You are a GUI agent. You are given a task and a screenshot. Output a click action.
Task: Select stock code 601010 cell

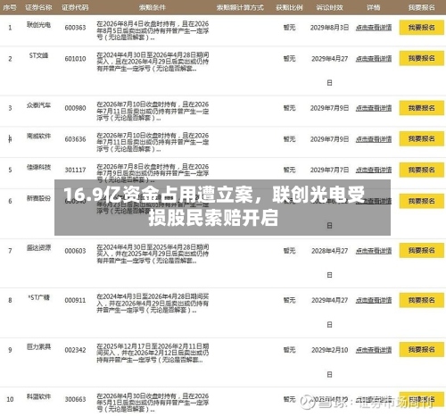click(75, 59)
